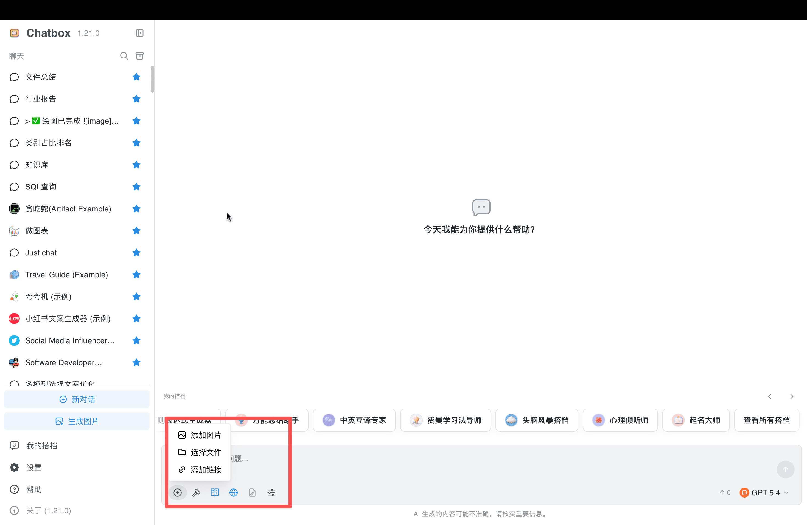
Task: Click the 贪吃蛇 chat avatar icon
Action: click(14, 209)
